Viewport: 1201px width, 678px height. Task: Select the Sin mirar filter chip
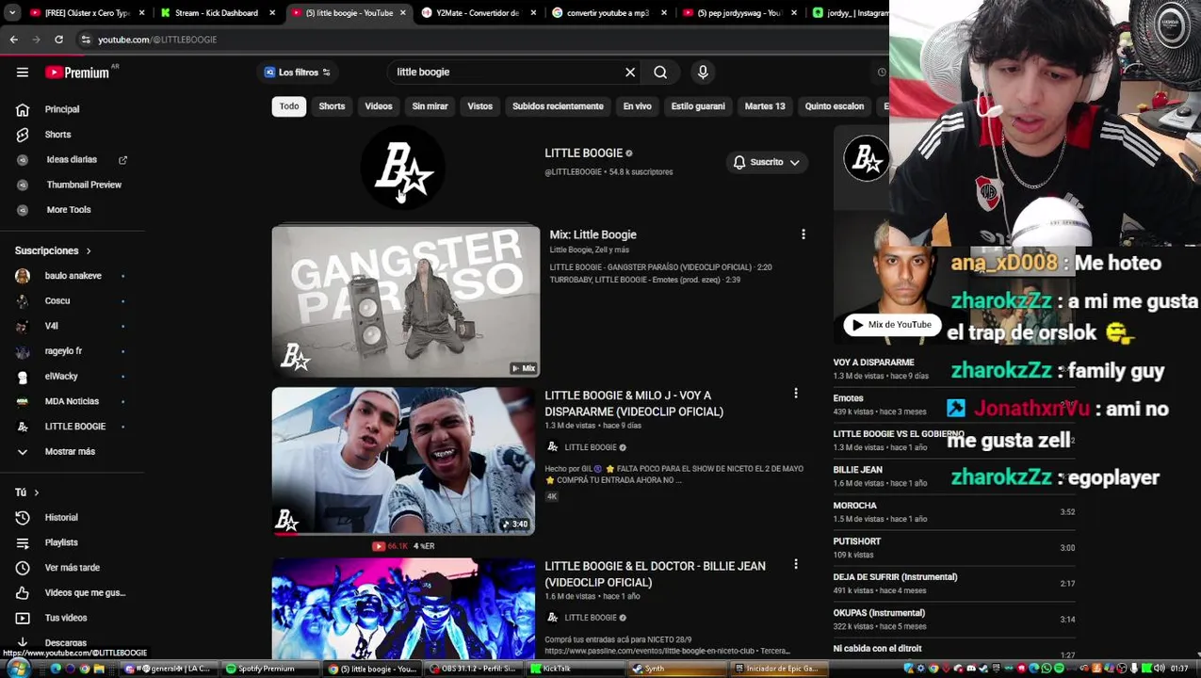(x=430, y=106)
